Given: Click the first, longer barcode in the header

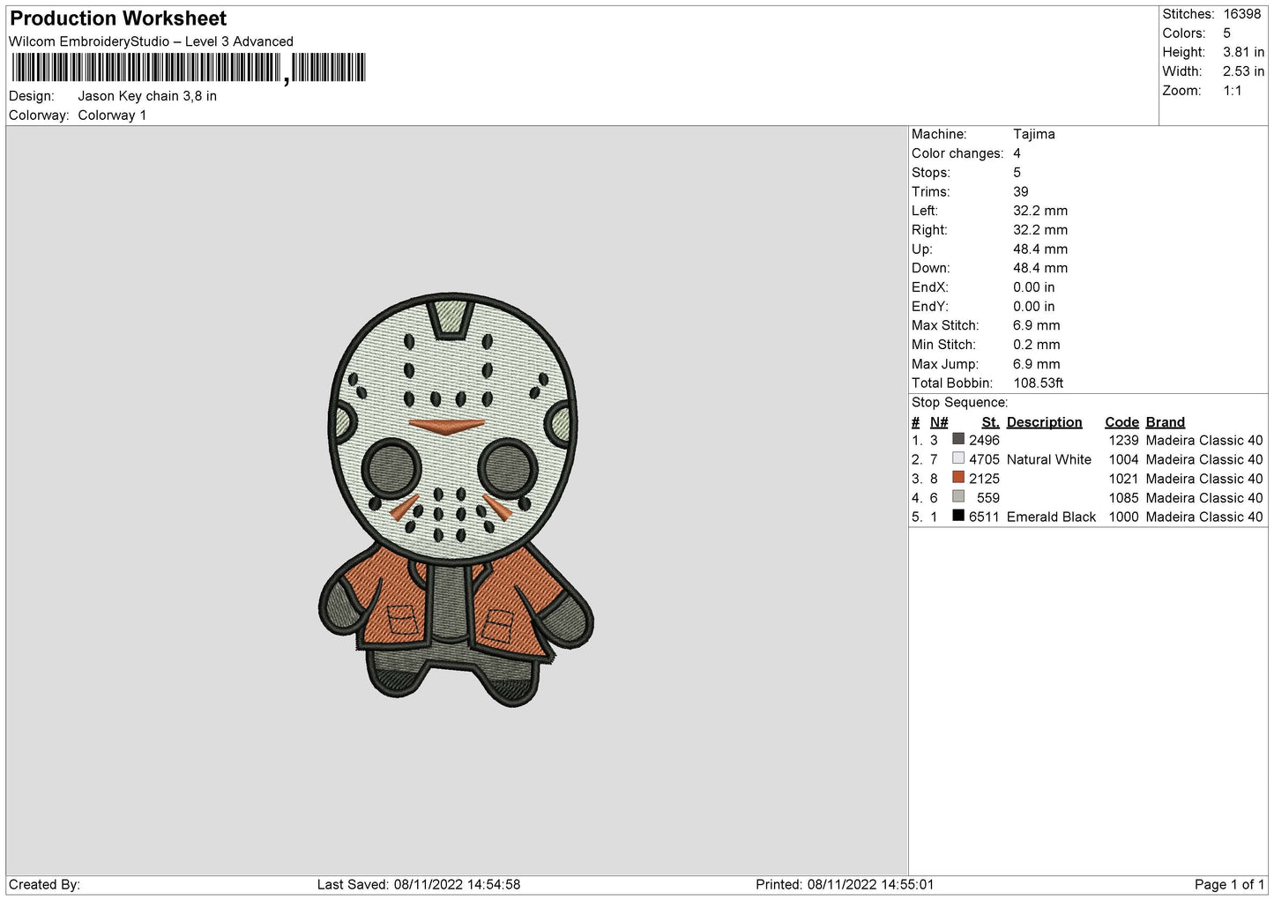Looking at the screenshot, I should pyautogui.click(x=146, y=68).
